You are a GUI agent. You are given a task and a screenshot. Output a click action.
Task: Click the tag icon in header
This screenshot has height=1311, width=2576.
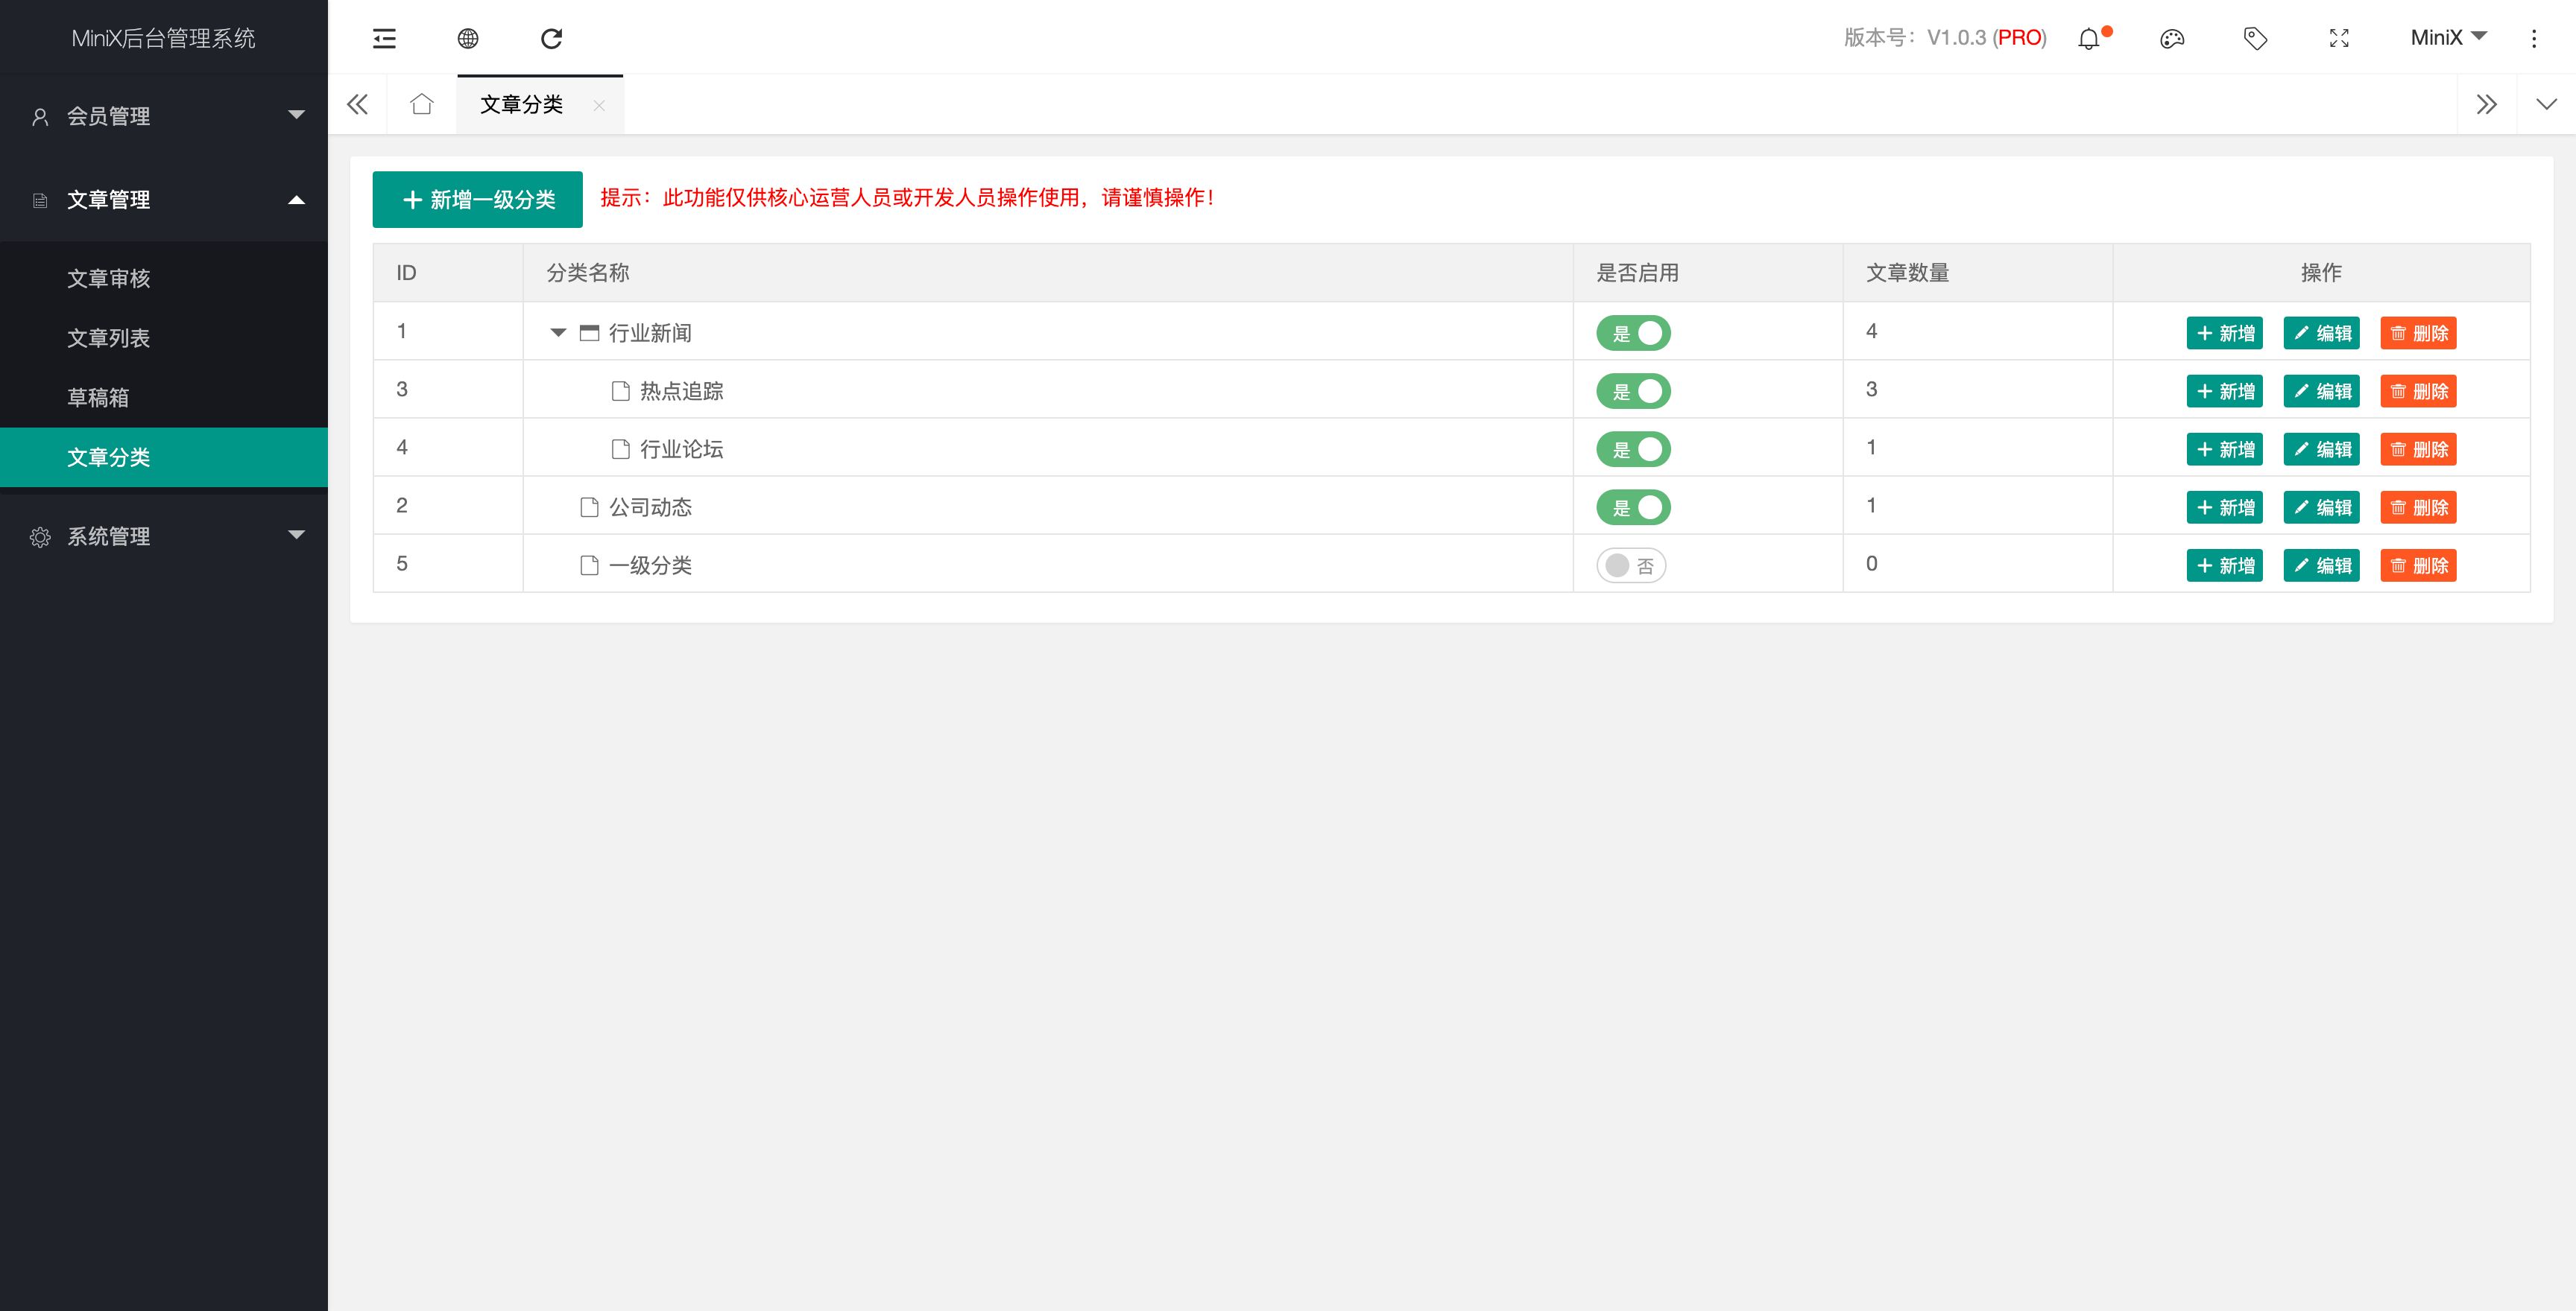[2255, 39]
